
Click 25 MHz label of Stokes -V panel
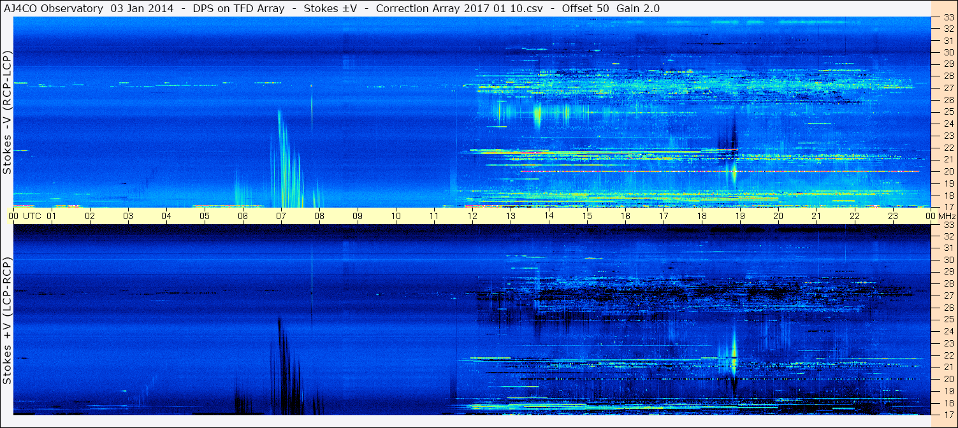948,112
